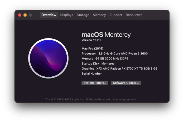Screen dimensions: 184x122
Task: Click the Graphics label
Action: 88,69
